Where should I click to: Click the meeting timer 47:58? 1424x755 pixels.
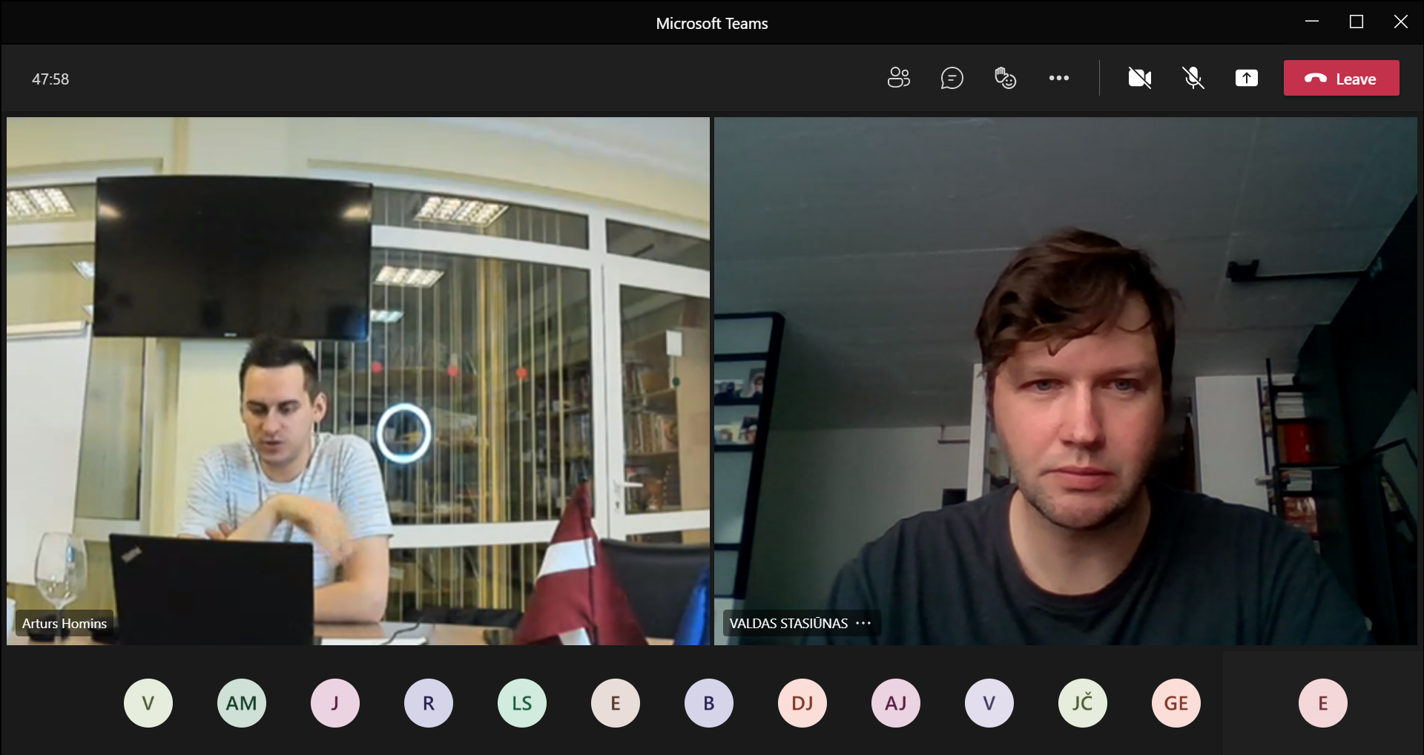click(x=50, y=79)
